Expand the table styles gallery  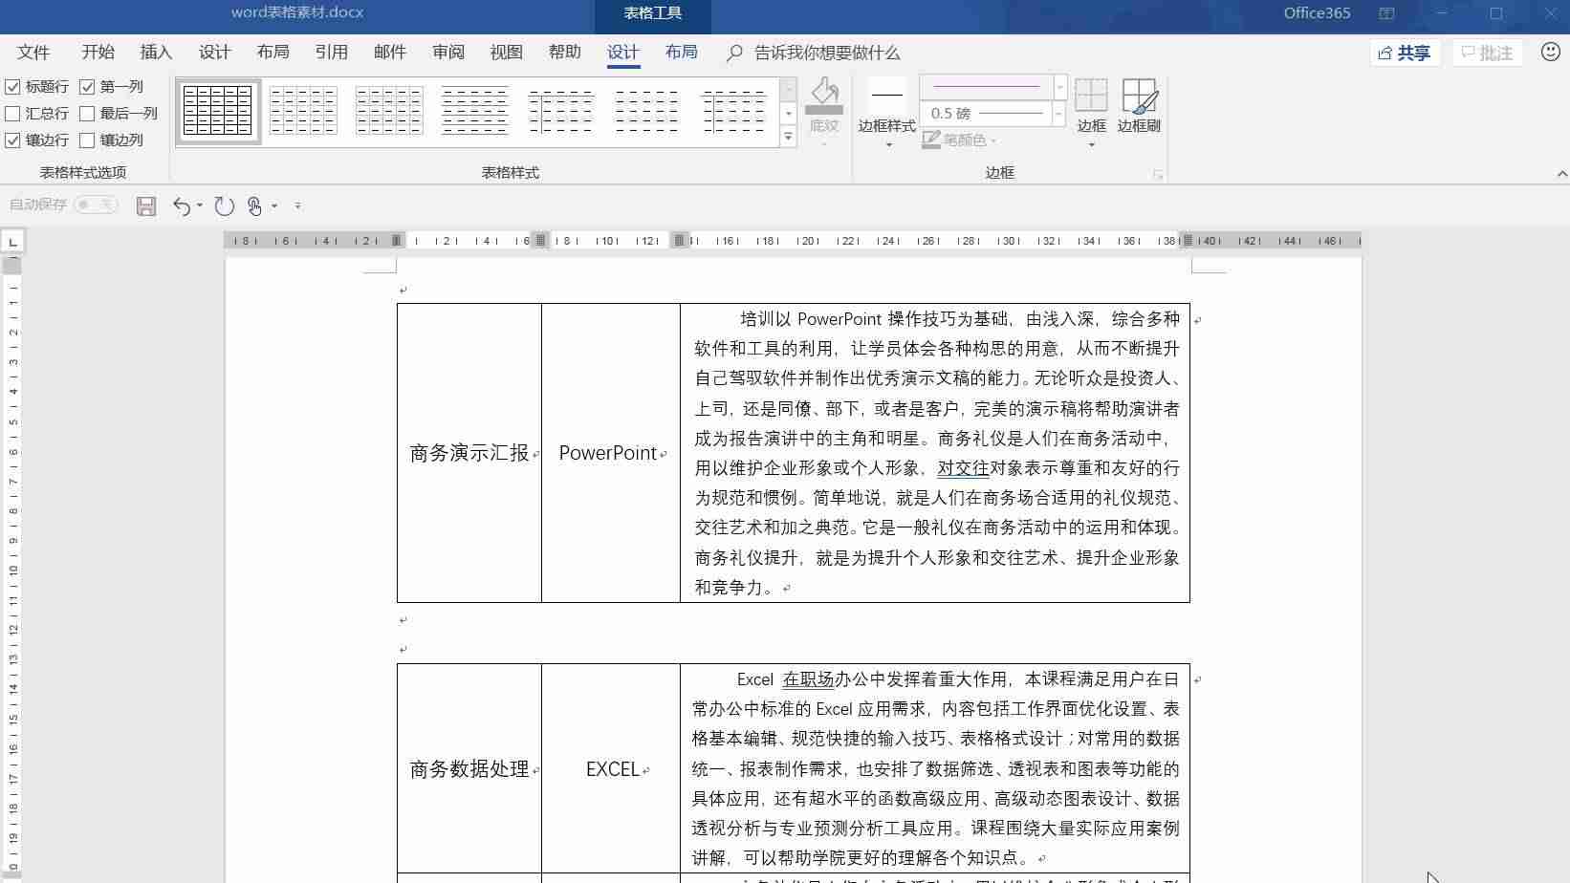click(x=789, y=137)
